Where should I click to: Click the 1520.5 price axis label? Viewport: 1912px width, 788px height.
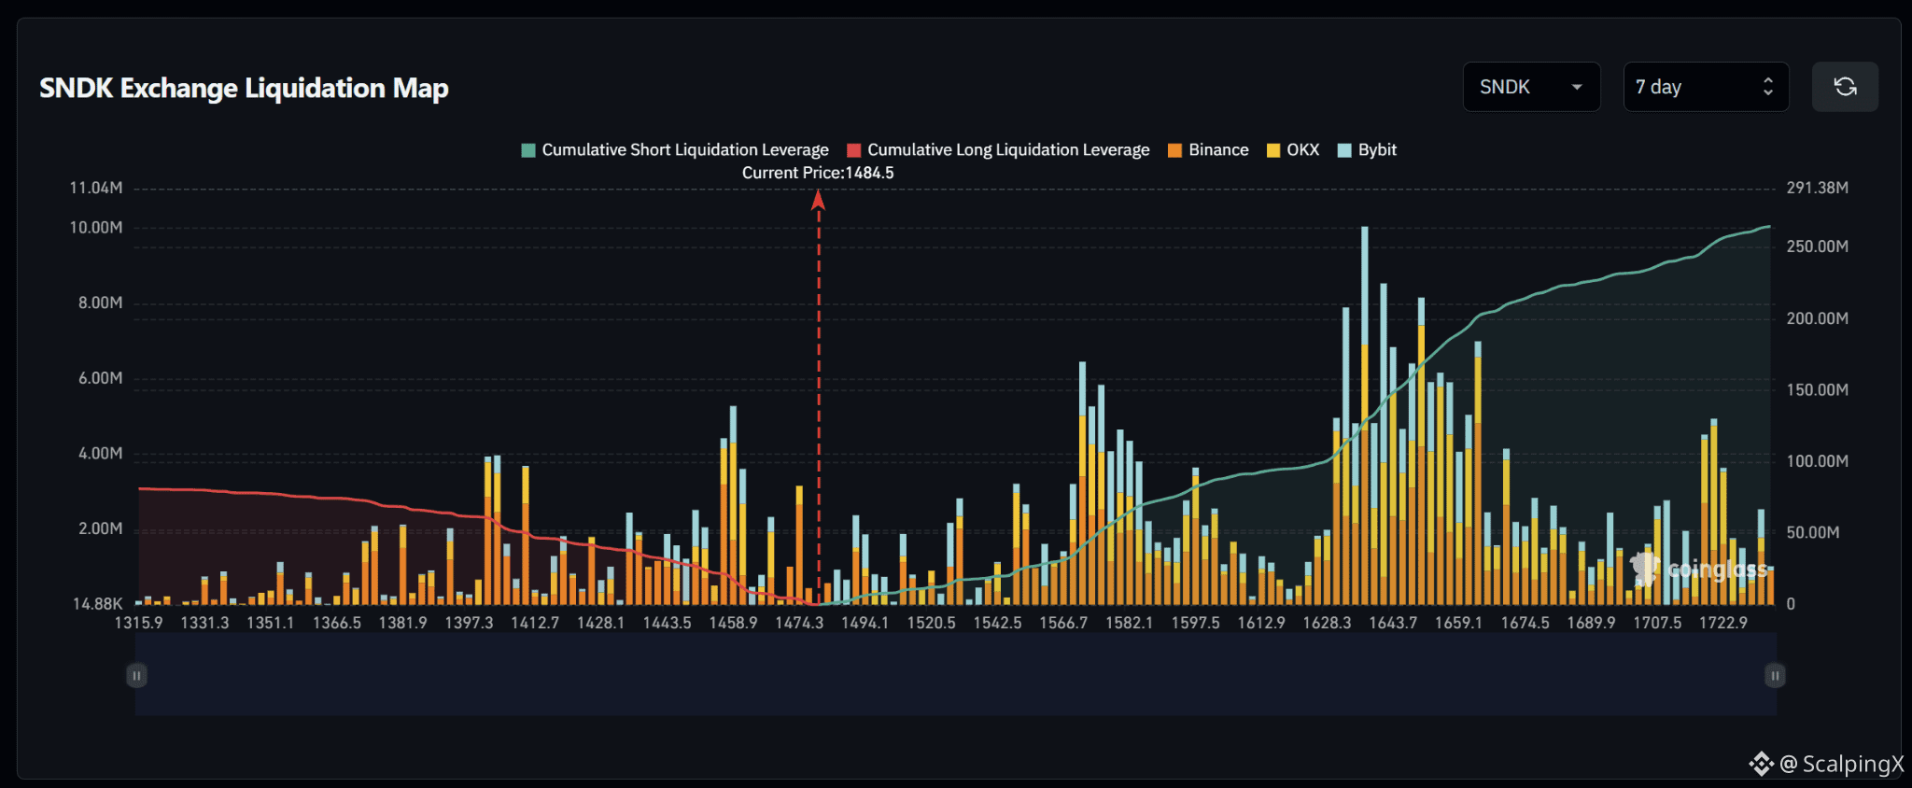click(x=932, y=623)
